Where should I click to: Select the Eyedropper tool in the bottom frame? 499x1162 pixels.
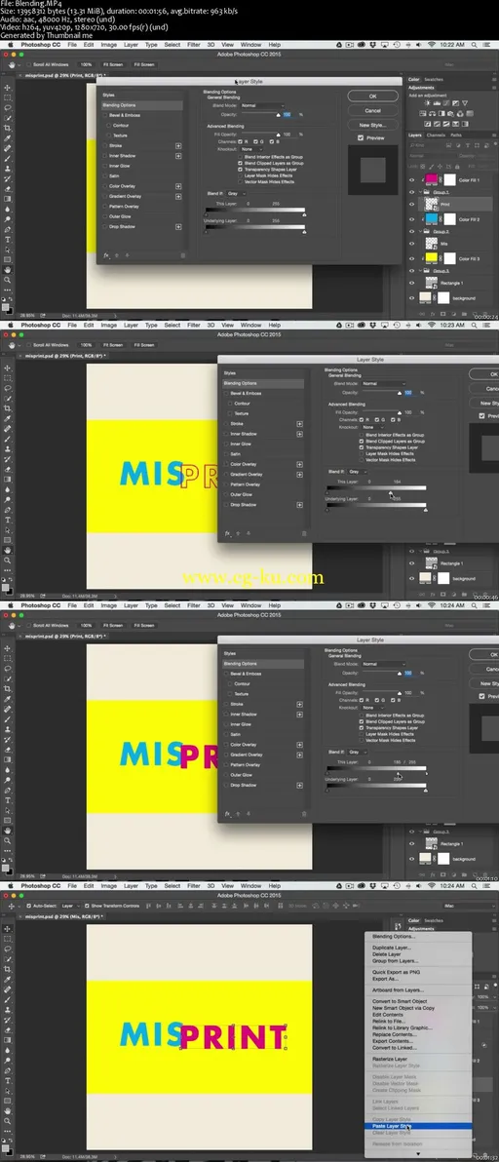(8, 979)
